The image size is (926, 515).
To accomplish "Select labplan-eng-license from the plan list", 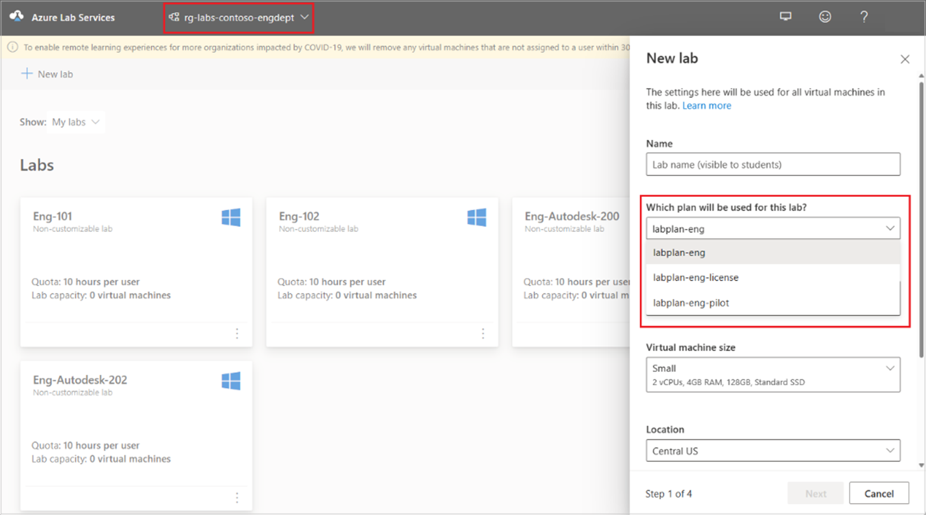I will click(695, 277).
